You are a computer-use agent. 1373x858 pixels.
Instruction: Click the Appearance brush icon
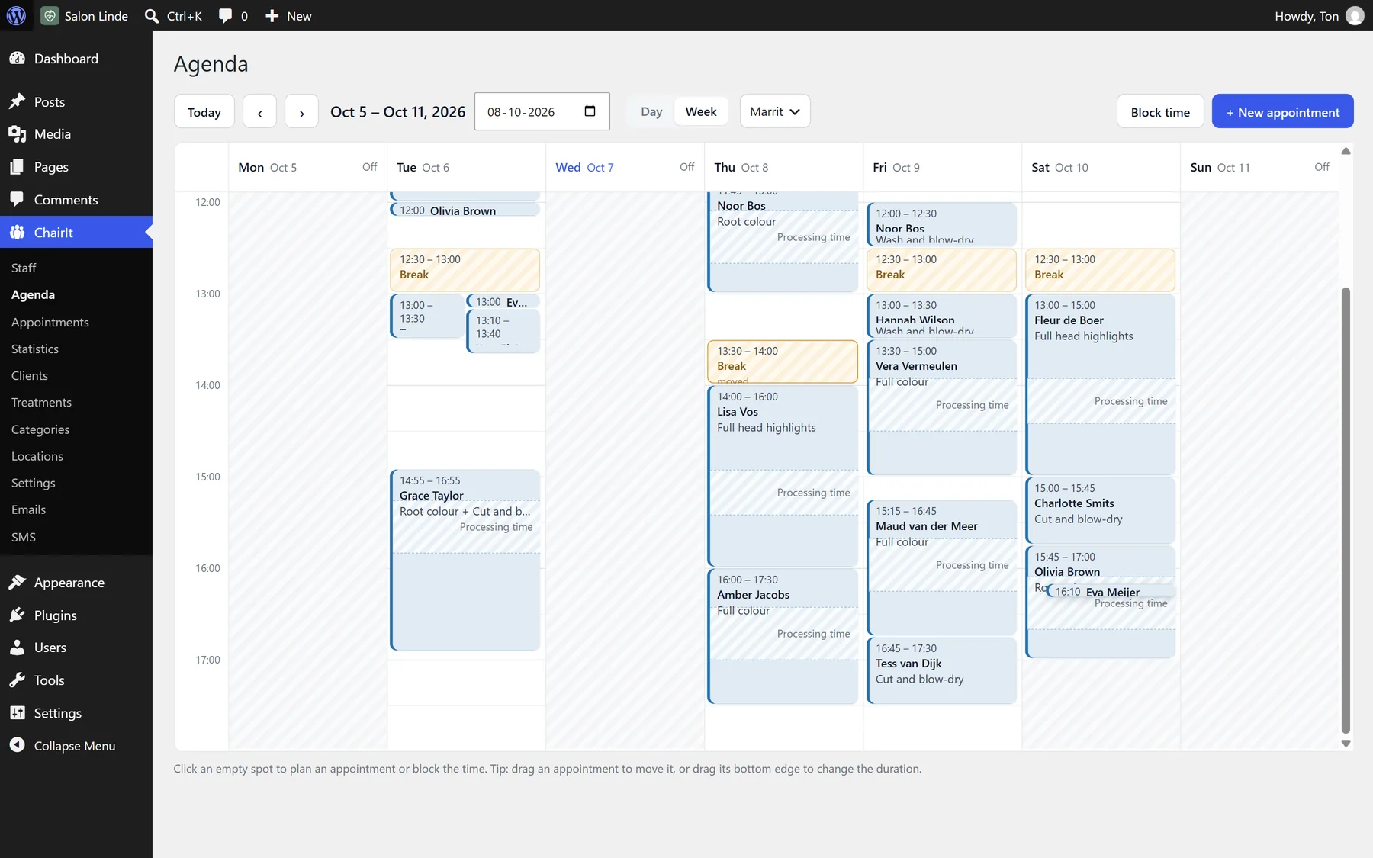click(x=18, y=583)
